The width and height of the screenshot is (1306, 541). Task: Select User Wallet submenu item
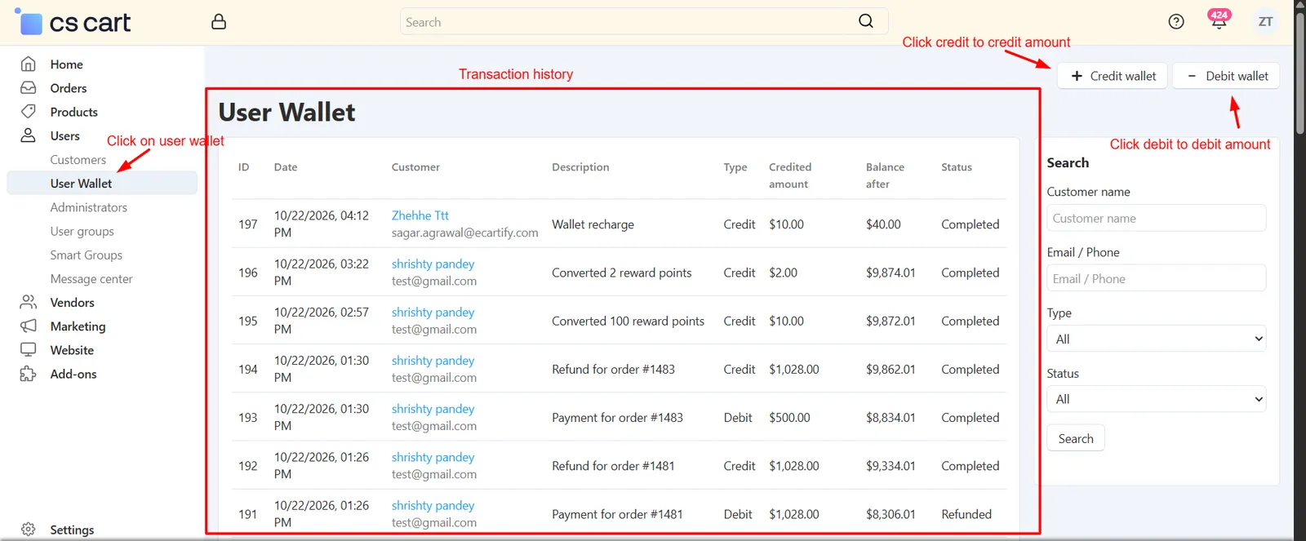coord(81,184)
